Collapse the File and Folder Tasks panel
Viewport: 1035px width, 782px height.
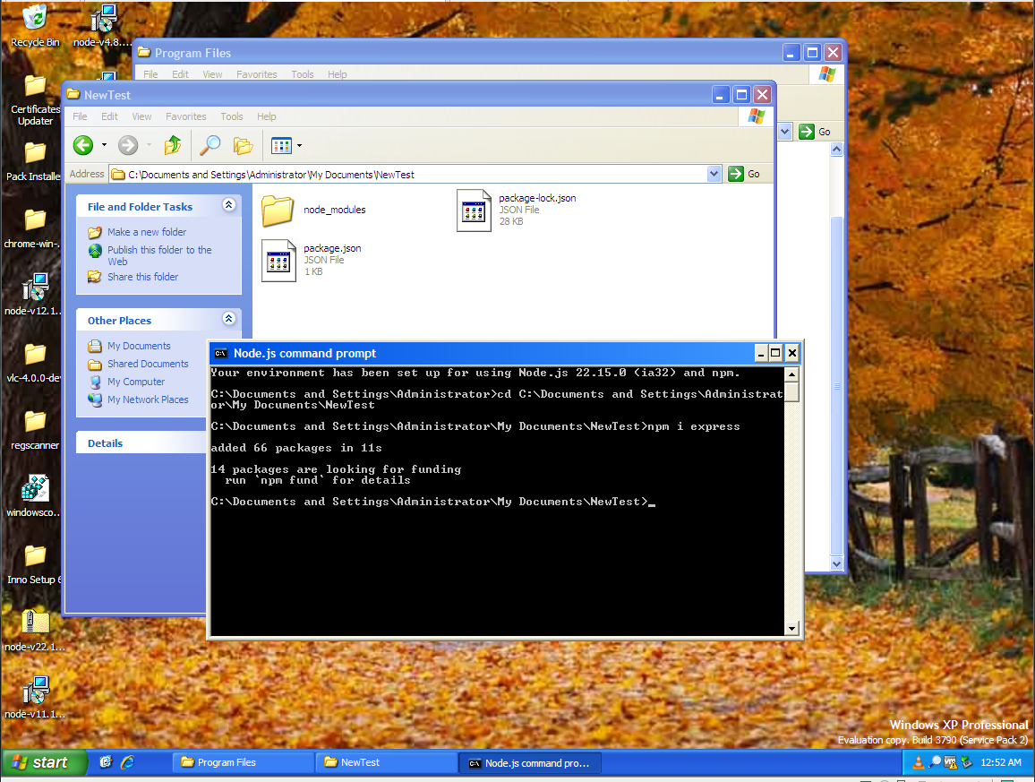[228, 205]
